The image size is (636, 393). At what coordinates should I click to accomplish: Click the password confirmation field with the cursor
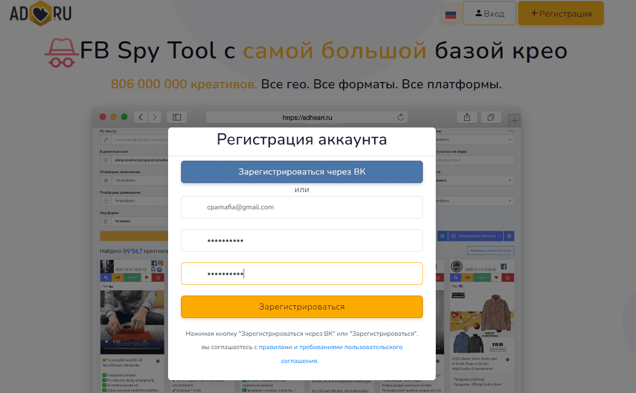[x=302, y=274]
